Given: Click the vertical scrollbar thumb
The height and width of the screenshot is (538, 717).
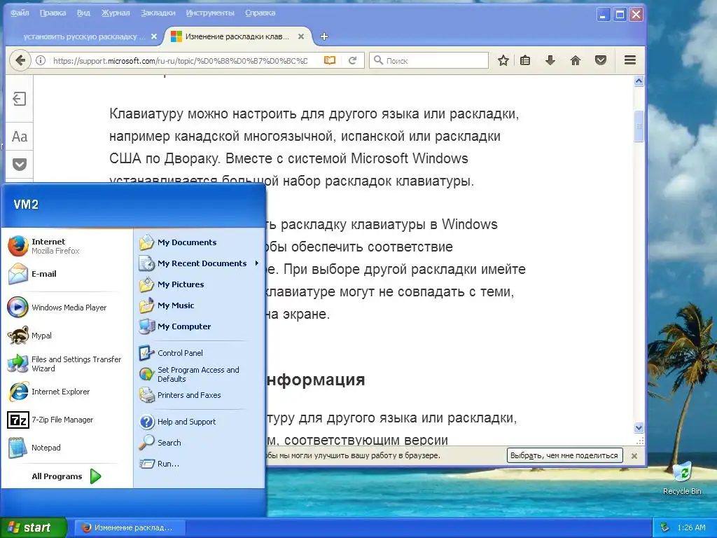Looking at the screenshot, I should 639,126.
